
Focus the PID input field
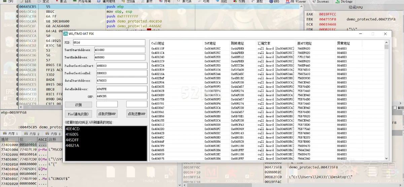(x=109, y=43)
